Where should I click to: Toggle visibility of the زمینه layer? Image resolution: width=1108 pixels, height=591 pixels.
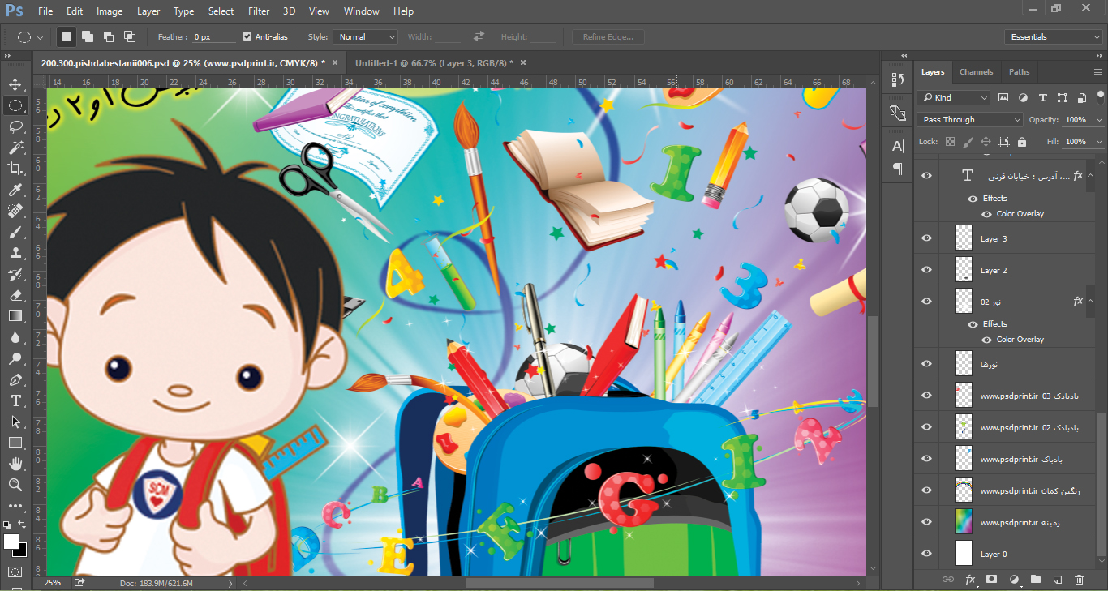(x=927, y=522)
